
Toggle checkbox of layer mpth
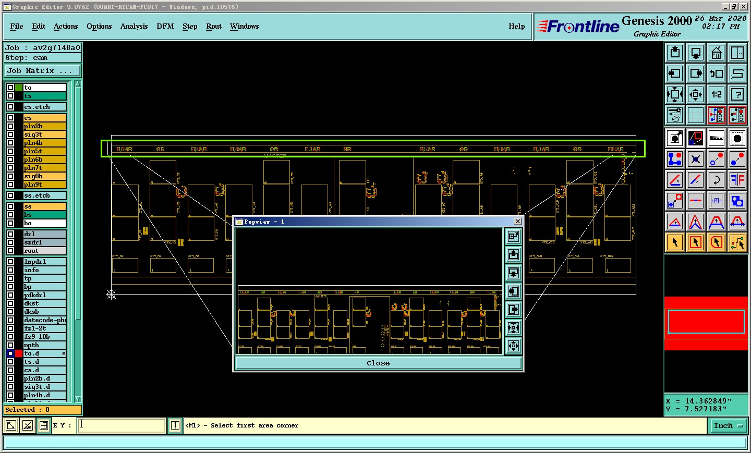click(10, 345)
